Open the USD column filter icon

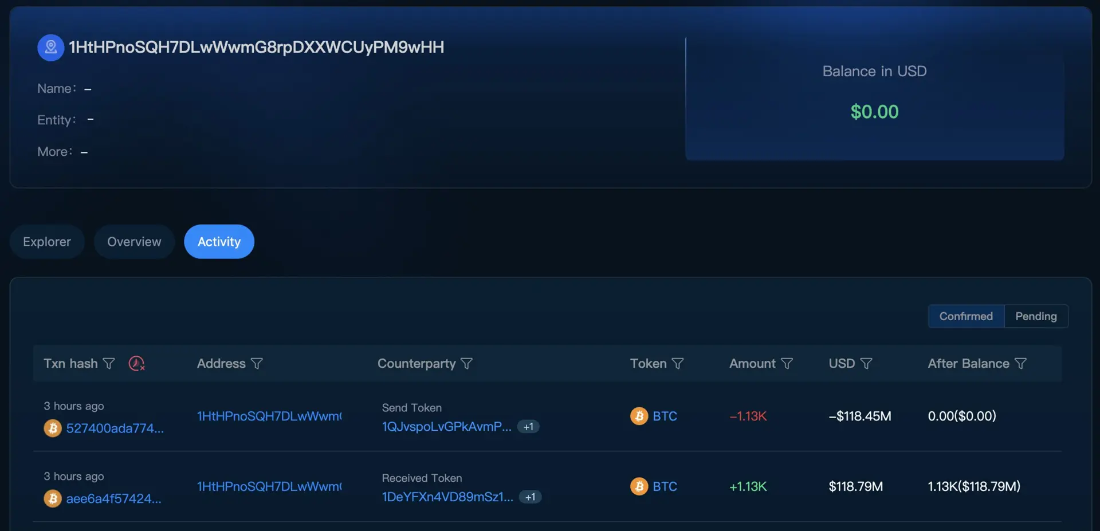tap(866, 364)
